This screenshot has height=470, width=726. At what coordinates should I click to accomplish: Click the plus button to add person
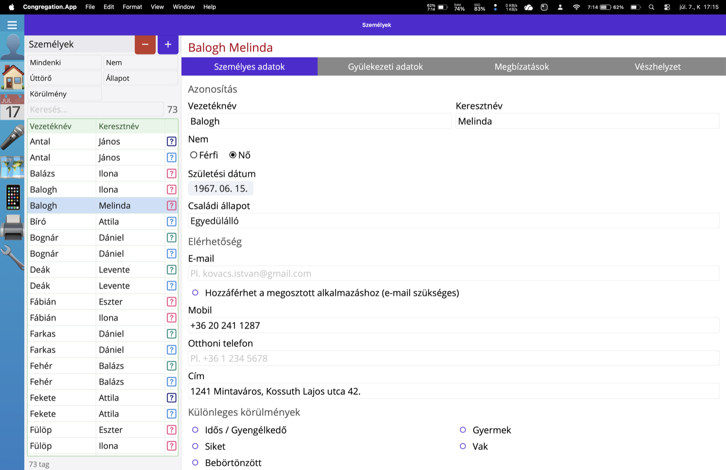168,45
